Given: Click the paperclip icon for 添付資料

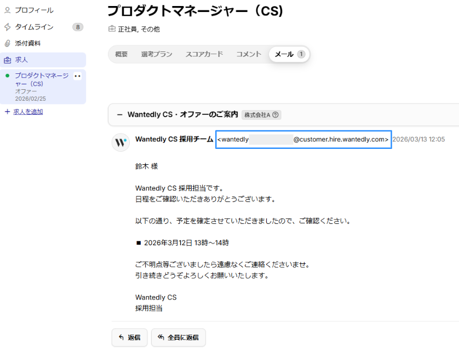Looking at the screenshot, I should [8, 43].
